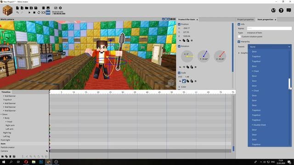Click the Name input field
Image resolution: width=294 pixels, height=165 pixels.
point(269,28)
